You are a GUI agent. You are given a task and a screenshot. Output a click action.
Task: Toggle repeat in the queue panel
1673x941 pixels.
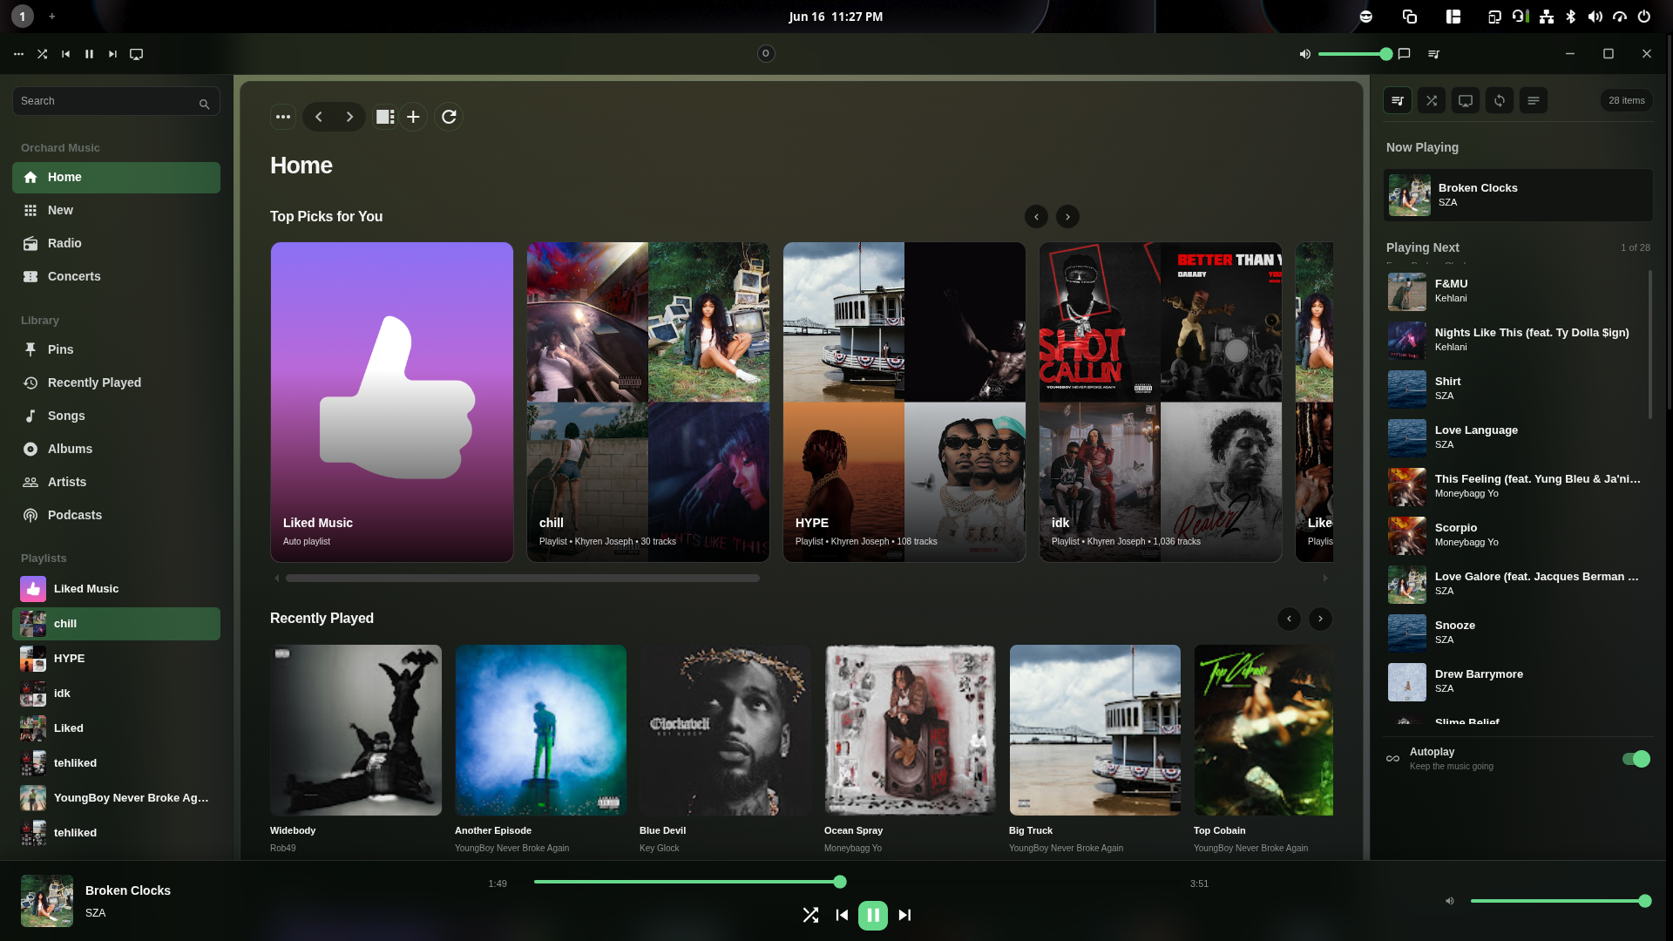[1500, 100]
